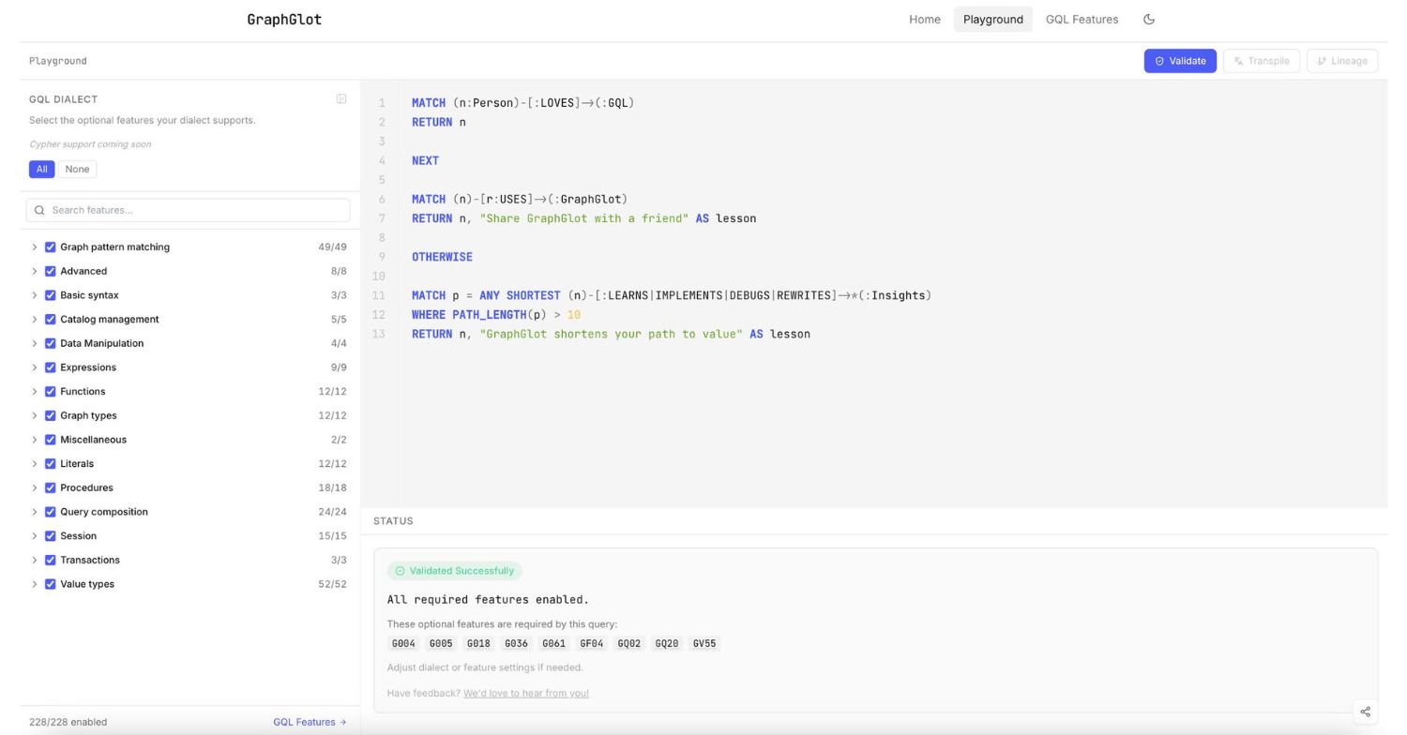Collapse the GQL Dialect sidebar panel icon

(340, 98)
